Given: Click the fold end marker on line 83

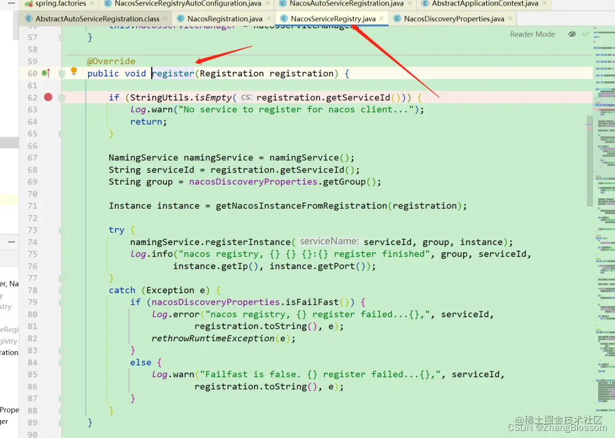Looking at the screenshot, I should 62,350.
